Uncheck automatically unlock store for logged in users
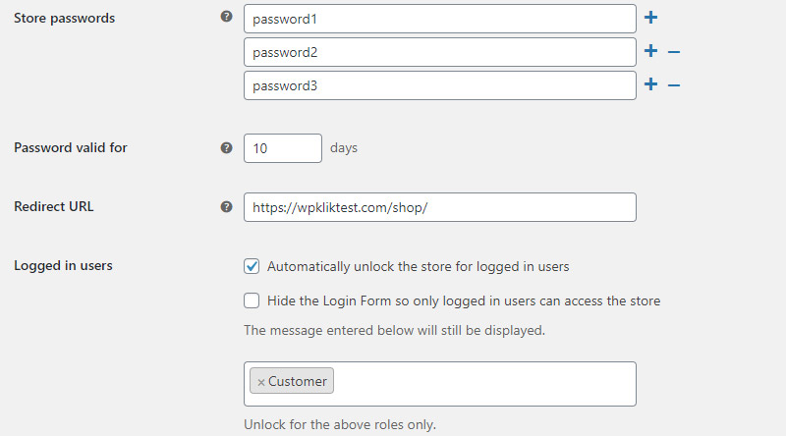Screen dimensions: 786x436 pyautogui.click(x=252, y=266)
